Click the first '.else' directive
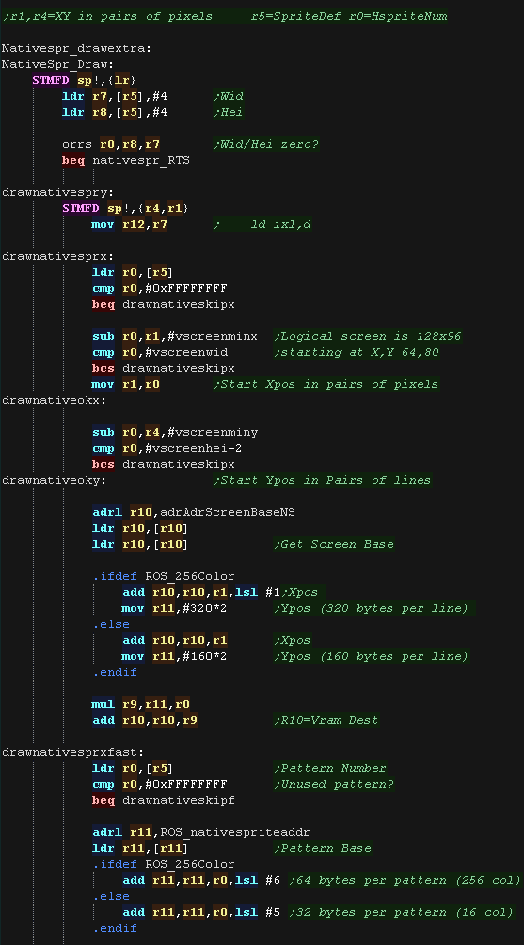 111,624
